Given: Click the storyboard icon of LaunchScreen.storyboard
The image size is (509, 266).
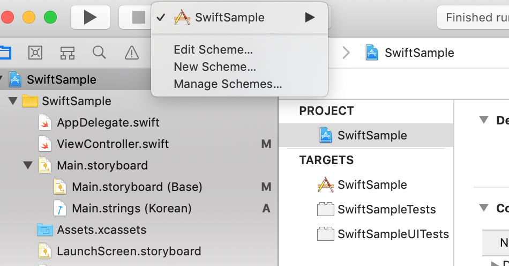Looking at the screenshot, I should tap(45, 251).
